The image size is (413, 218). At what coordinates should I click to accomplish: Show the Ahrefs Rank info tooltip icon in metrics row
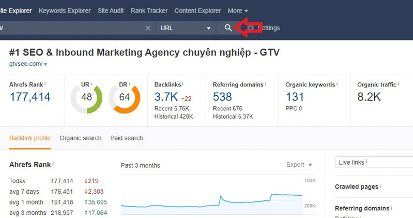coord(45,84)
